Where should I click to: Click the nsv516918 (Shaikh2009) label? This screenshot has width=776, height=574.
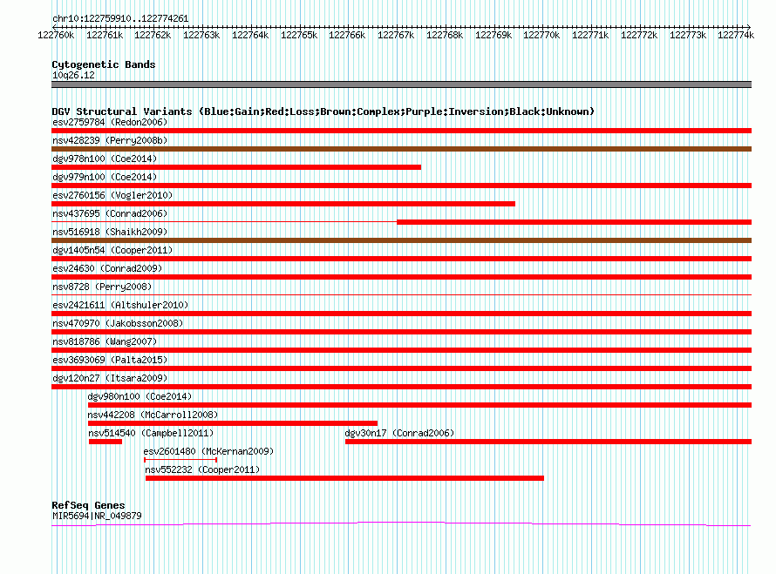(x=110, y=232)
